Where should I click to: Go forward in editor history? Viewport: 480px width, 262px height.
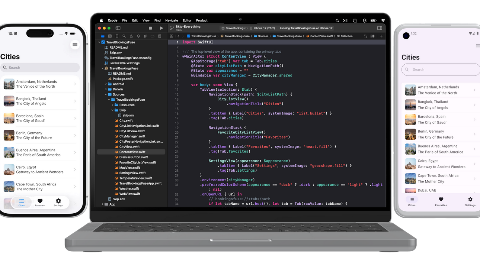coord(183,36)
